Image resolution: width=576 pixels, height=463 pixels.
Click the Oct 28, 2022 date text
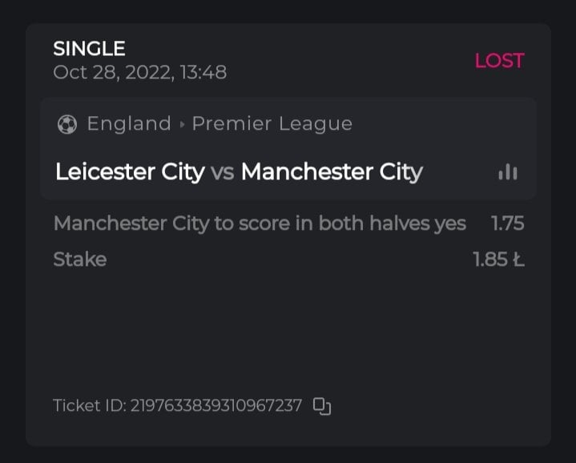tap(110, 73)
